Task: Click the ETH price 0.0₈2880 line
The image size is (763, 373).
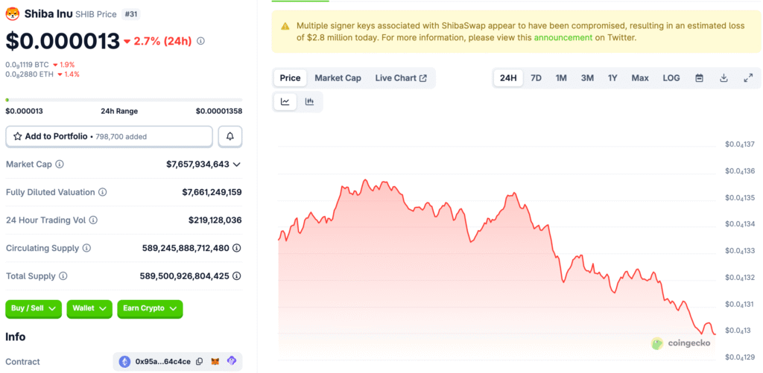Action: coord(42,74)
